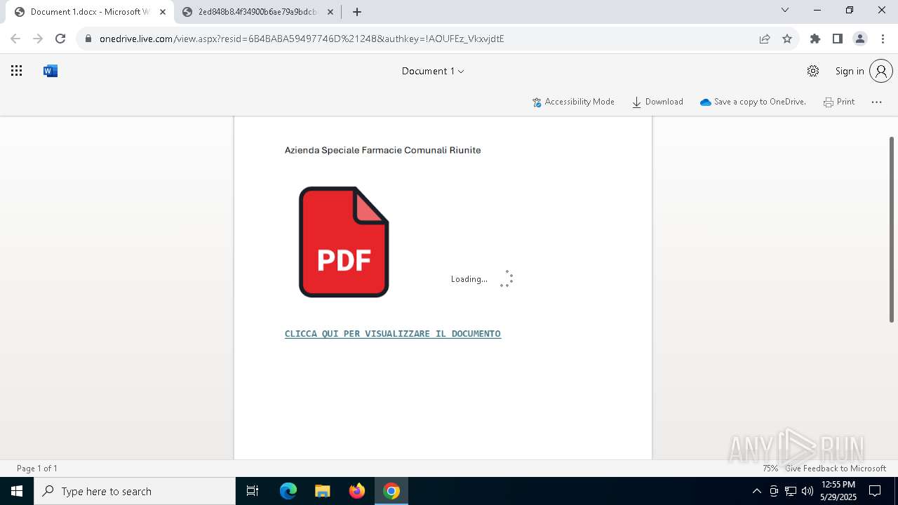View site information lock icon
898x505 pixels.
click(x=88, y=39)
